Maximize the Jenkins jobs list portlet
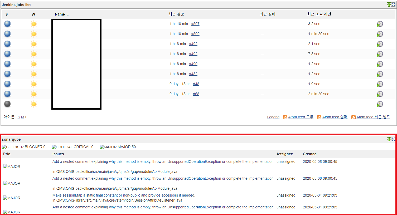 (x=393, y=4)
